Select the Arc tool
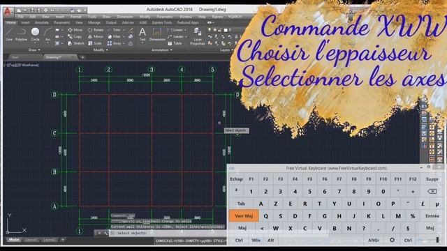Image resolution: width=447 pixels, height=251 pixels. 48,34
